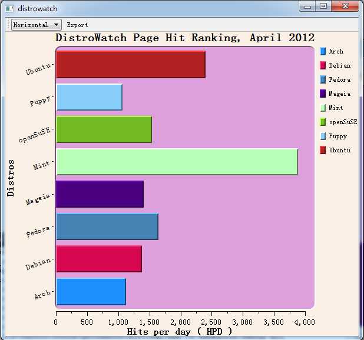Click the steel blue Fedora bar
364x340 pixels.
coord(107,226)
